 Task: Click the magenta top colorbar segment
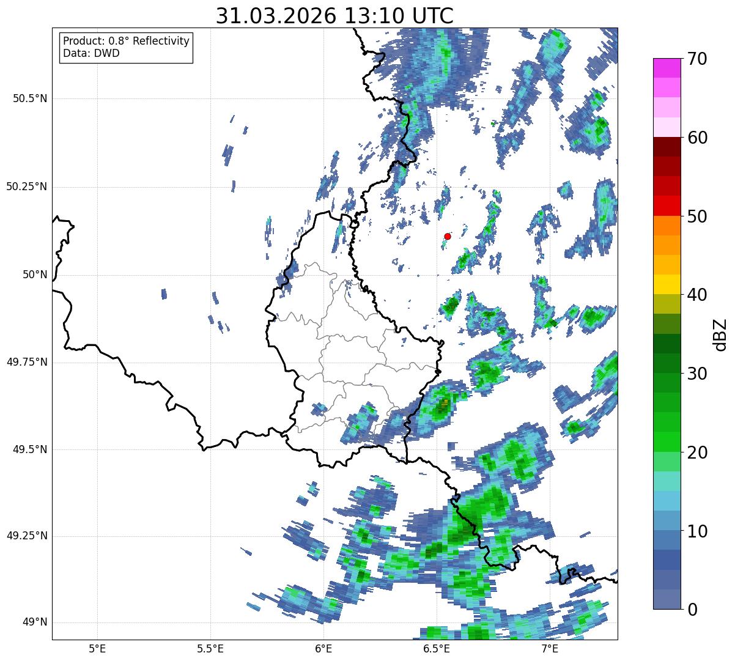coord(667,68)
